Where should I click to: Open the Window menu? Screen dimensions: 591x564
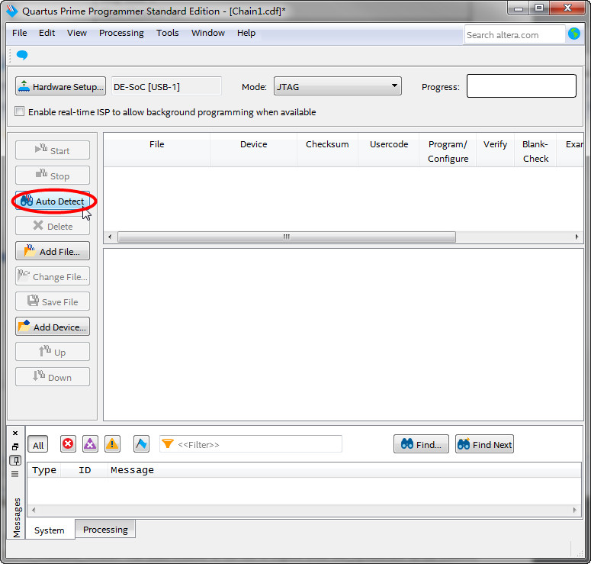click(x=208, y=33)
